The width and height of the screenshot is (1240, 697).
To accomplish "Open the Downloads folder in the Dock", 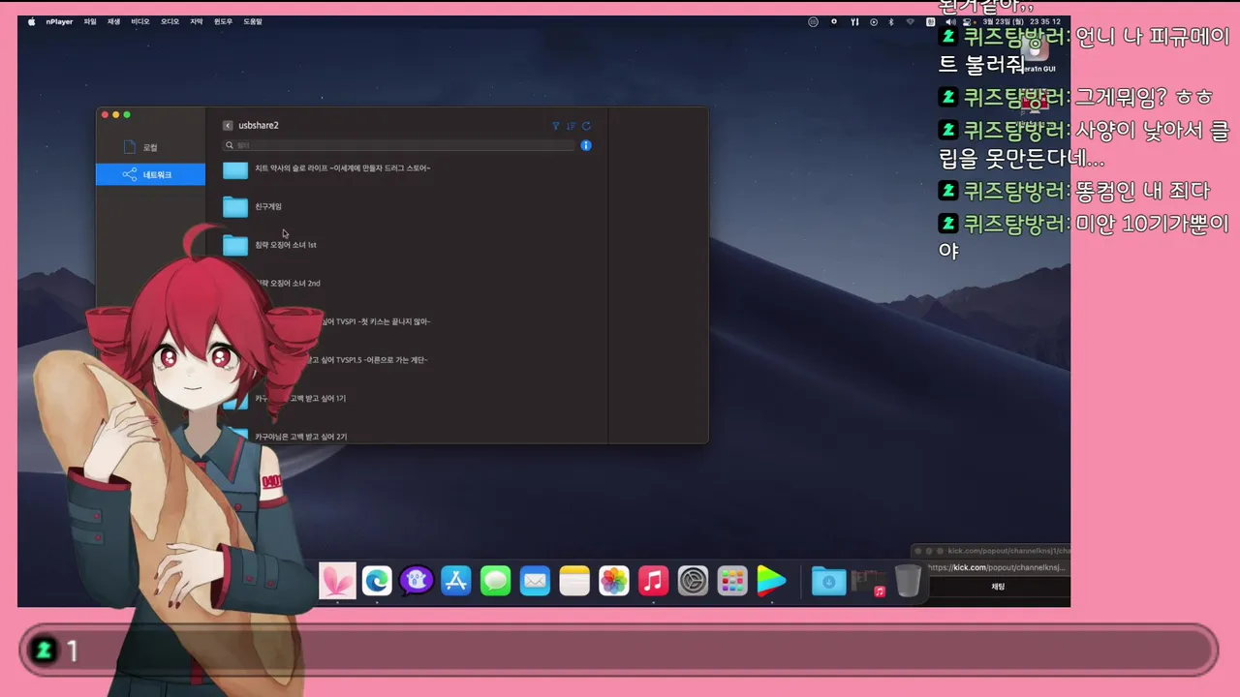I will click(x=828, y=581).
